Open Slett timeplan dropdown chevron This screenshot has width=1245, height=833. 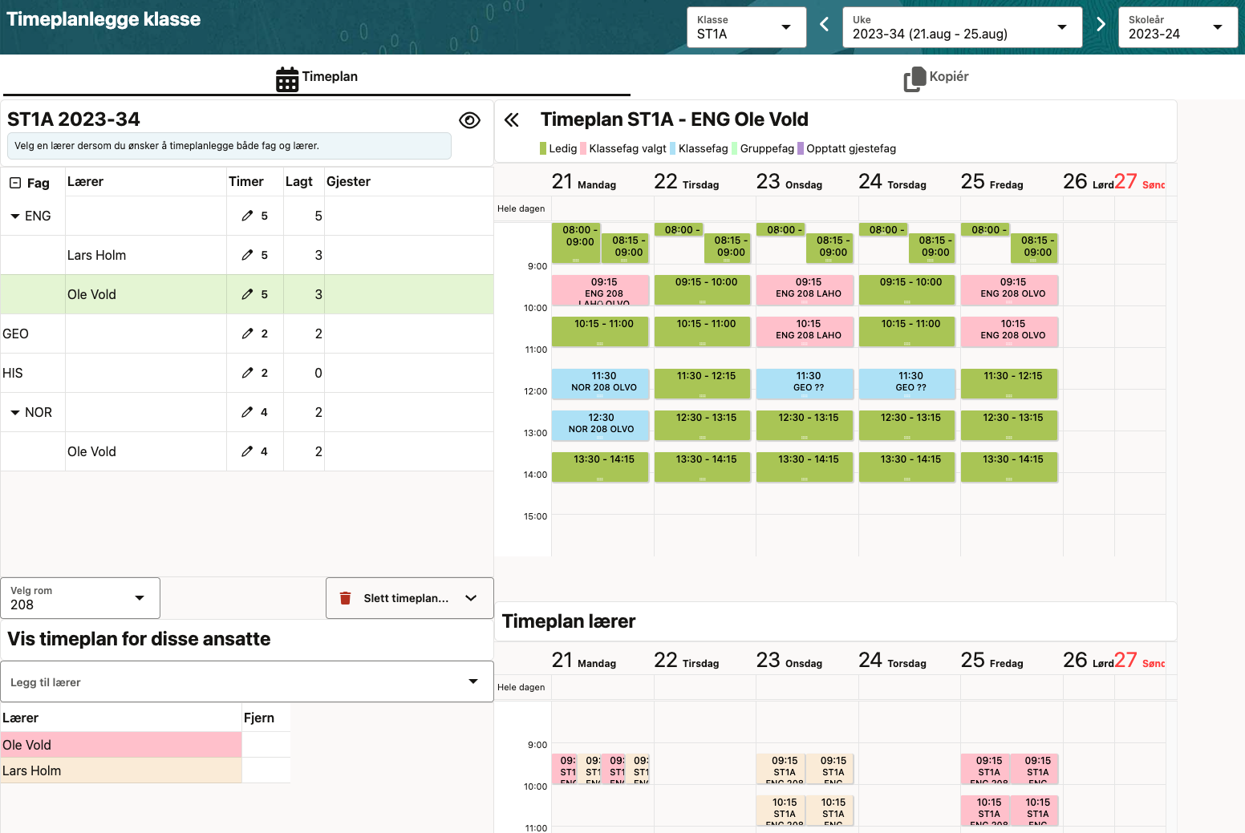[471, 598]
